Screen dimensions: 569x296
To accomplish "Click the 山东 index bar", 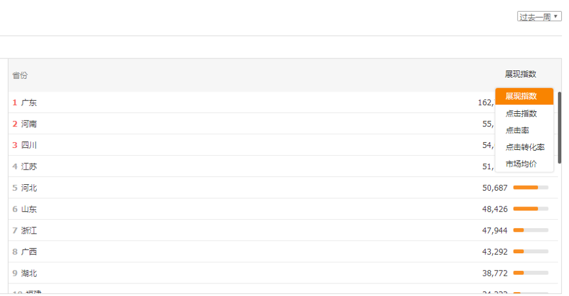I will pyautogui.click(x=530, y=209).
